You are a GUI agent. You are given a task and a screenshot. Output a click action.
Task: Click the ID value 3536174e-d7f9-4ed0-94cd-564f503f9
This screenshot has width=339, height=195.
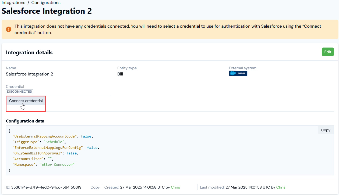[46, 187]
